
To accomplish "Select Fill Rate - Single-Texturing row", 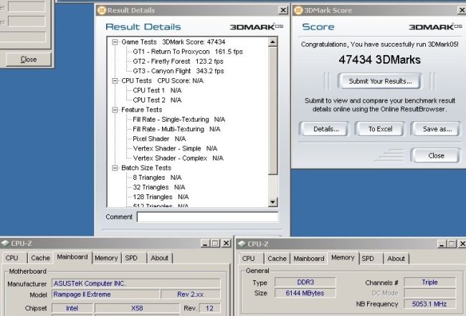I will click(179, 120).
